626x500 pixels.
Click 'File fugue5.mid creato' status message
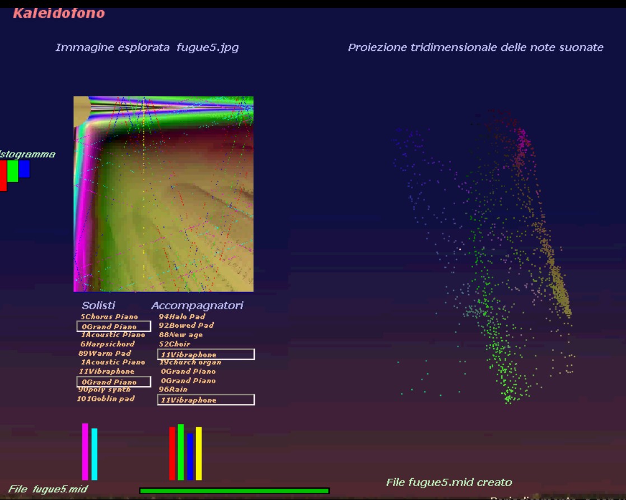click(449, 483)
